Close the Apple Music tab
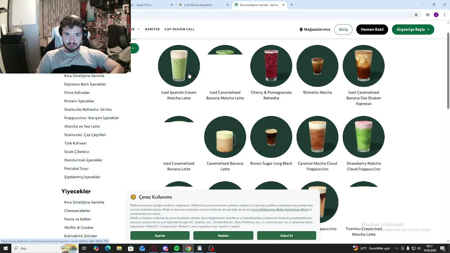Viewport: 450px width, 253px height. coord(172,5)
